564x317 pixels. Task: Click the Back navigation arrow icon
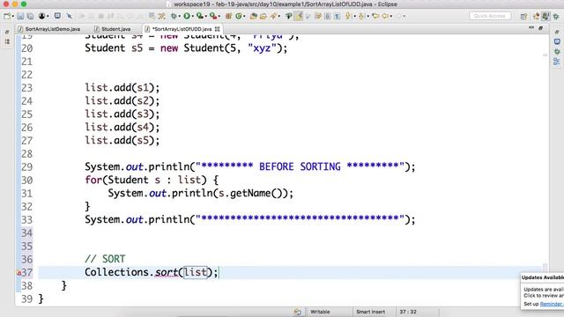tap(385, 16)
